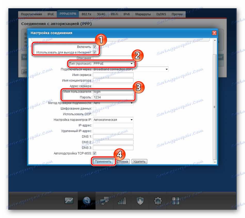245x218 pixels.
Task: Focus the 'Имя пользователя' login field
Action: tap(113, 92)
